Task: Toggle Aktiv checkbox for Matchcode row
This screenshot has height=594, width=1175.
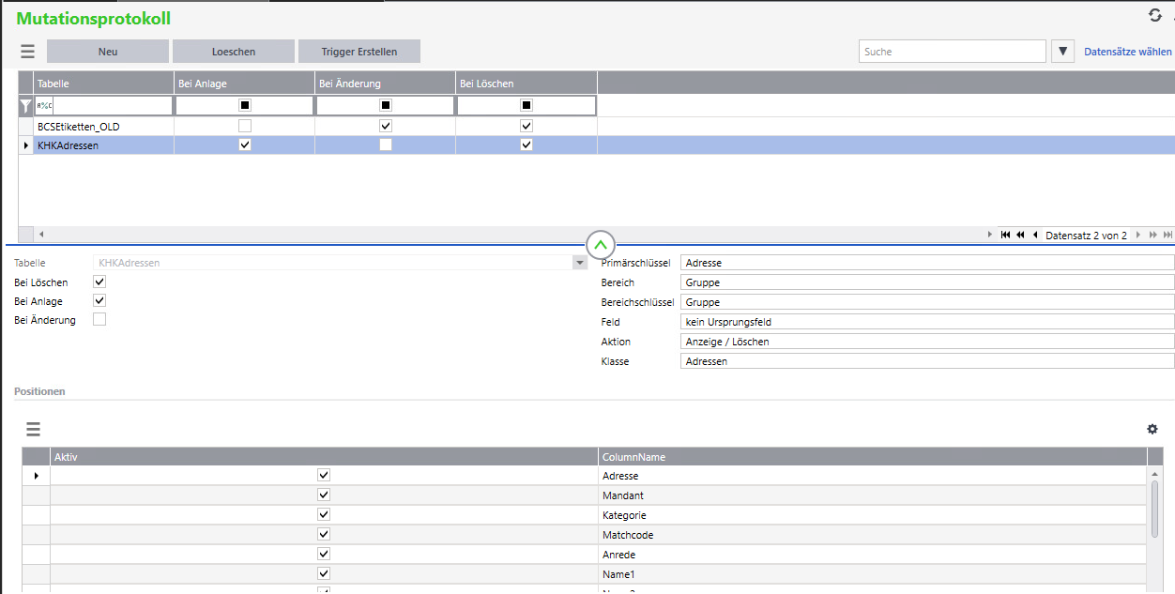Action: click(x=324, y=534)
